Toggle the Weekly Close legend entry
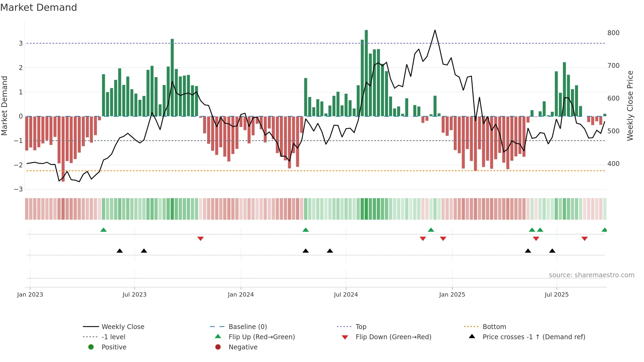This screenshot has height=362, width=644. [x=114, y=327]
